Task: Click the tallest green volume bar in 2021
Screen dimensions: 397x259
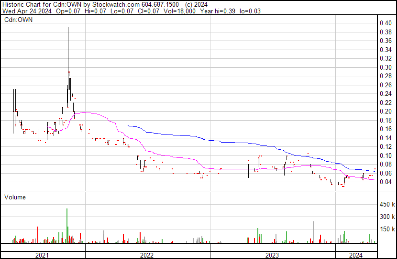Action: click(x=67, y=226)
